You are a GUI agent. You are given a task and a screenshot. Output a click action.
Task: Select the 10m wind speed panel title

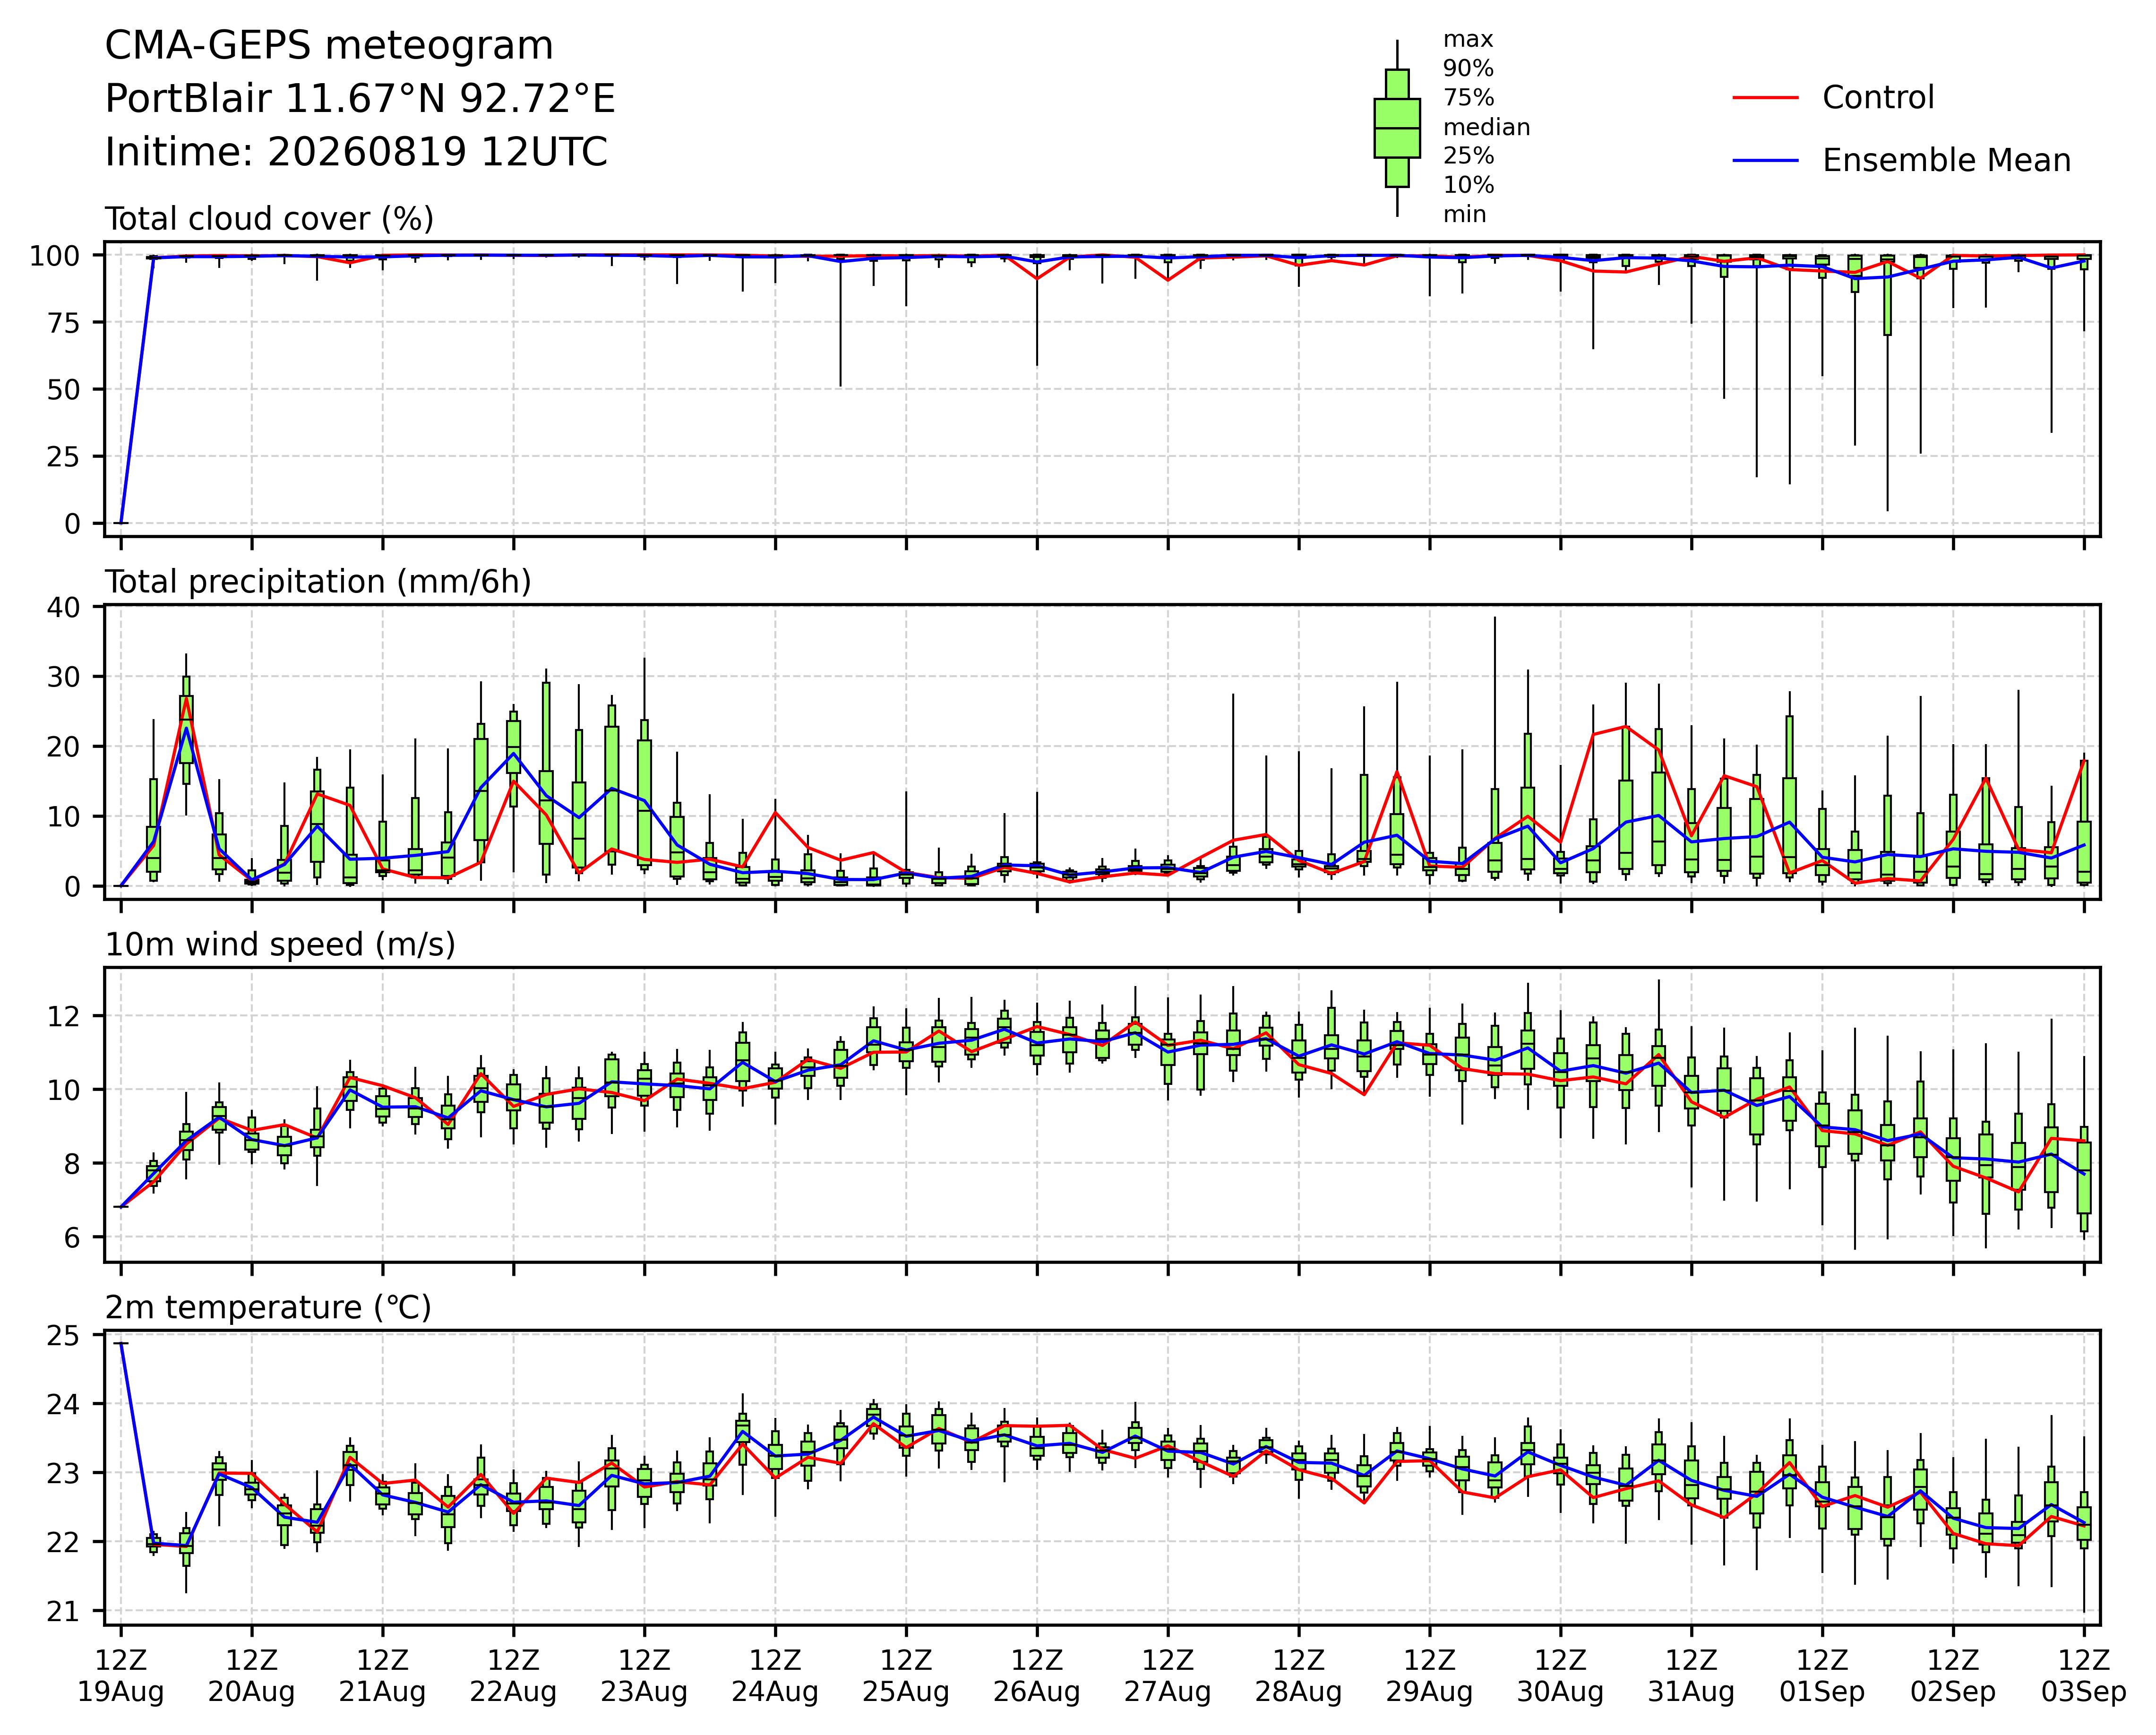tap(280, 945)
